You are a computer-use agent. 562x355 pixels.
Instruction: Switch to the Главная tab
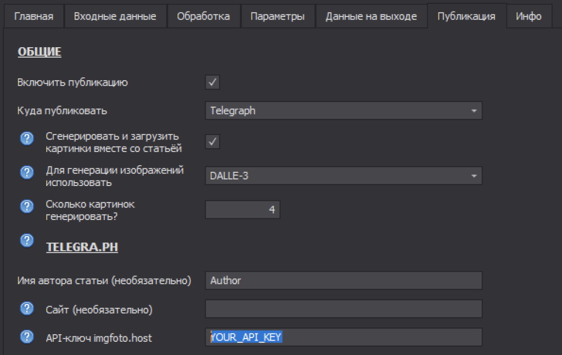coord(33,16)
